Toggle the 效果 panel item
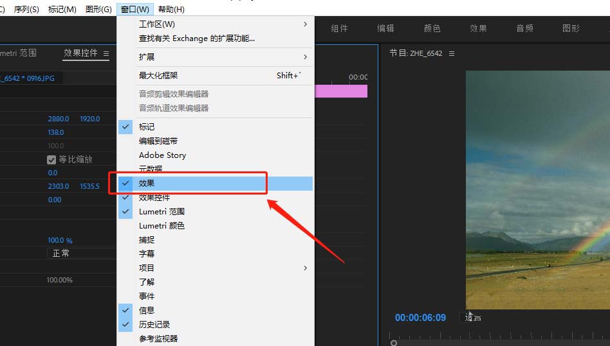 pos(215,184)
